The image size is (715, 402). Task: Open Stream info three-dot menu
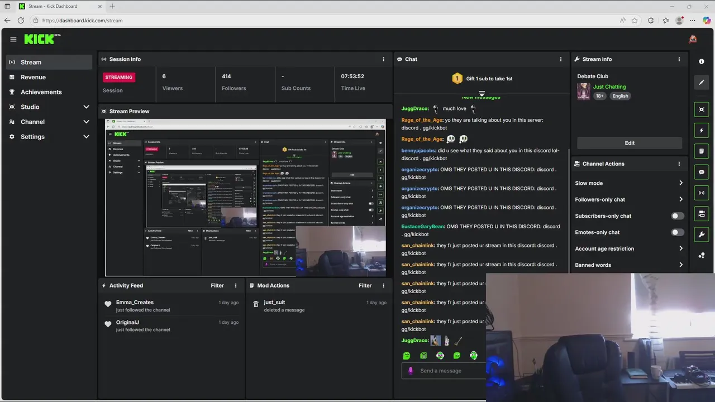pos(679,59)
